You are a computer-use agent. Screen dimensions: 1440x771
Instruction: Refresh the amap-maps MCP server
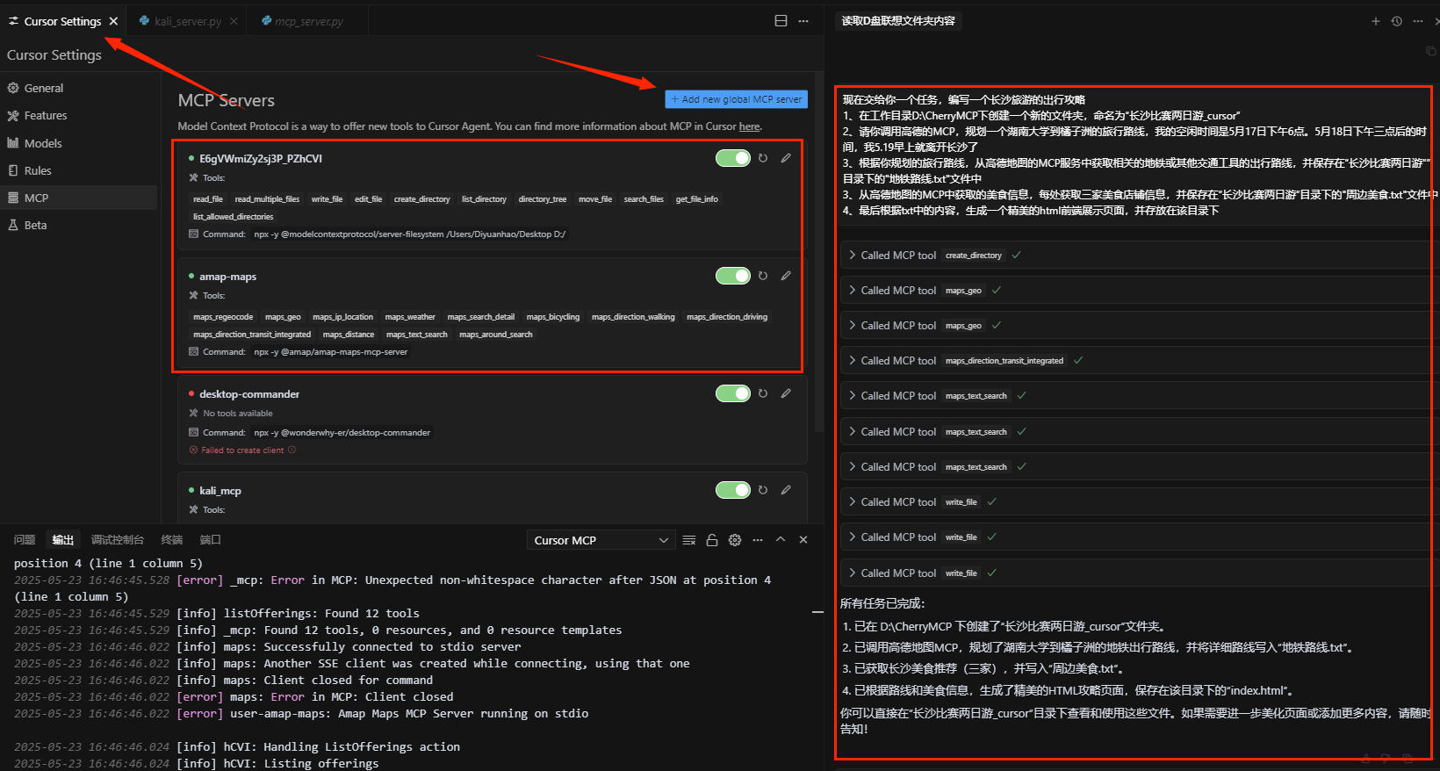pyautogui.click(x=763, y=276)
